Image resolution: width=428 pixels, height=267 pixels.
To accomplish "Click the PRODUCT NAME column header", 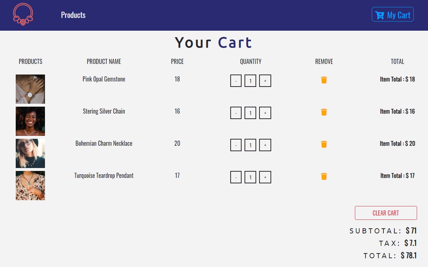I will click(x=104, y=62).
